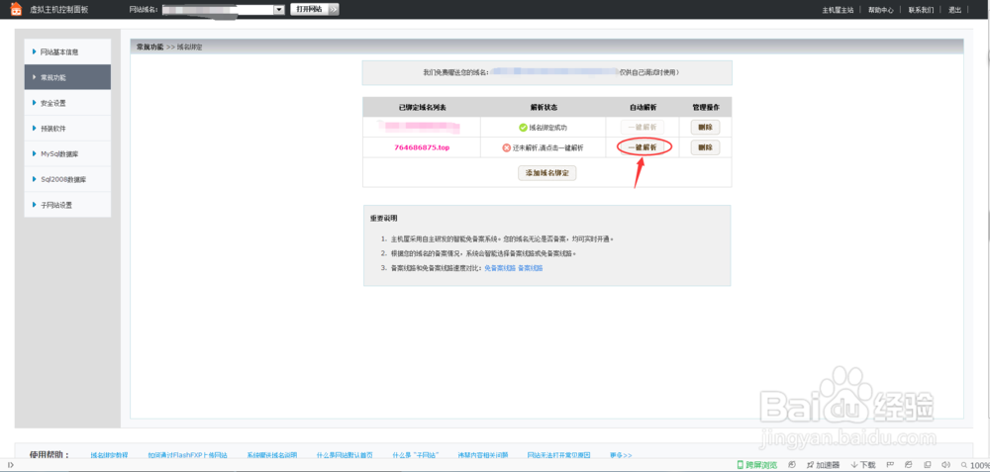Click 退出 to log out

954,10
